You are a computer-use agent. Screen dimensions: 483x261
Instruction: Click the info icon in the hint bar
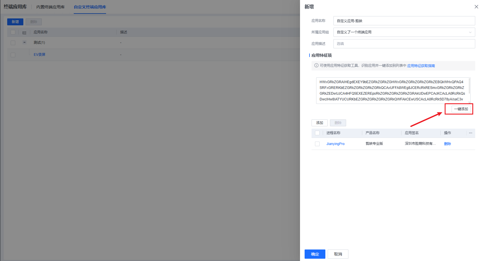point(316,66)
